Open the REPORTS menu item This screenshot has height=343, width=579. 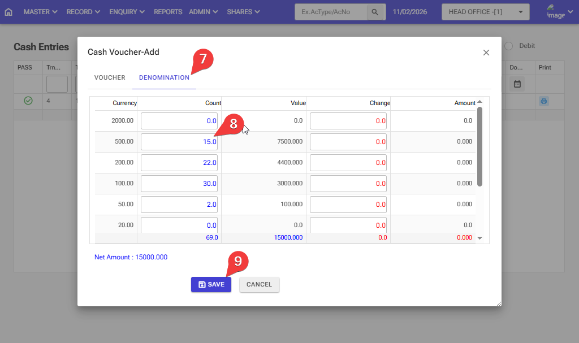(x=168, y=12)
